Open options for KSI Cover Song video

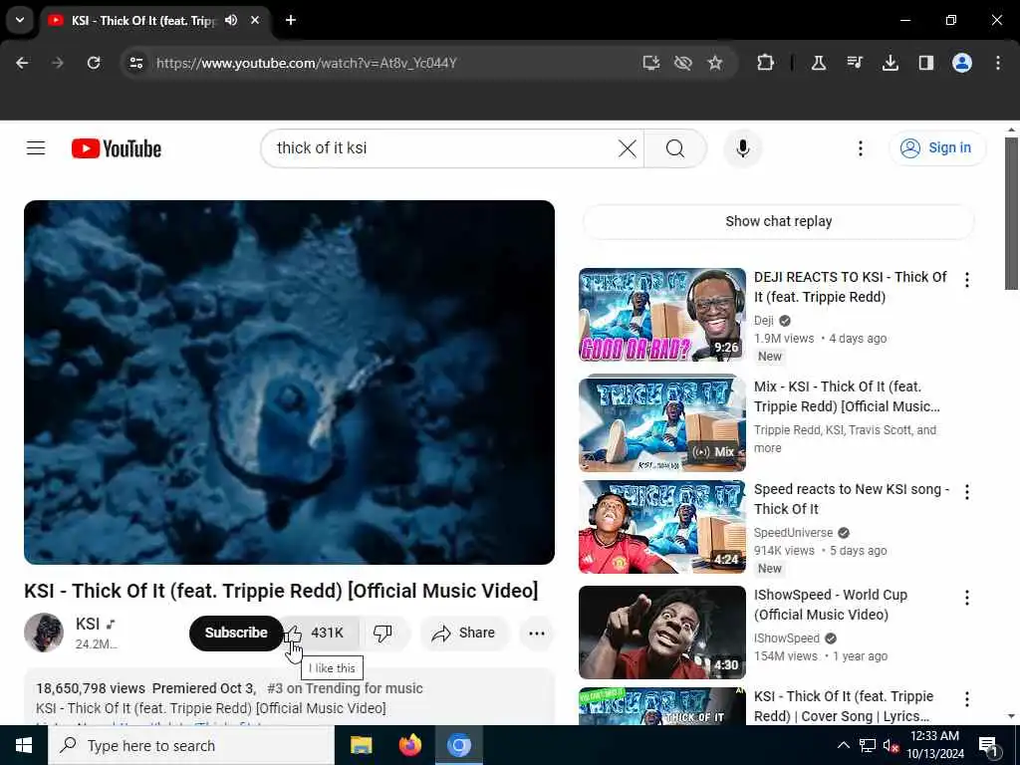click(x=966, y=699)
